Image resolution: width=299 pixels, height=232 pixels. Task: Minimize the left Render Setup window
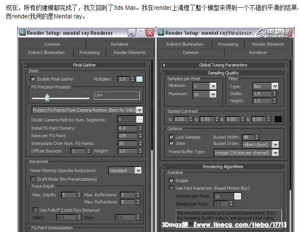point(132,33)
